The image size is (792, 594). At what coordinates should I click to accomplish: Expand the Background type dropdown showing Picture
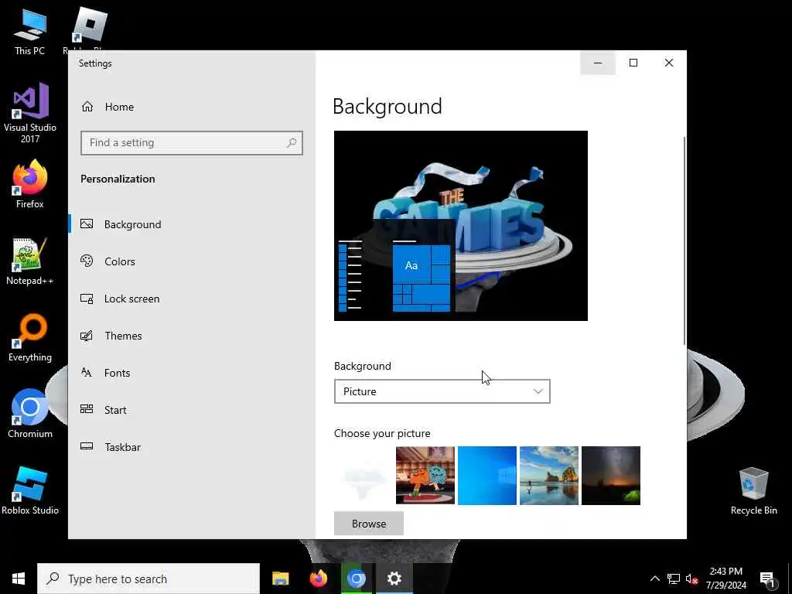[x=442, y=391]
